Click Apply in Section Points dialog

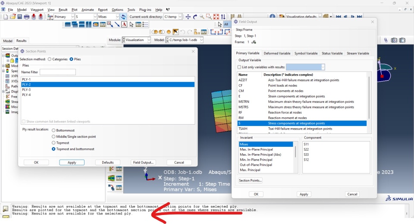pyautogui.click(x=72, y=162)
